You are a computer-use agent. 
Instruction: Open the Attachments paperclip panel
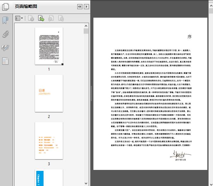coord(5,34)
